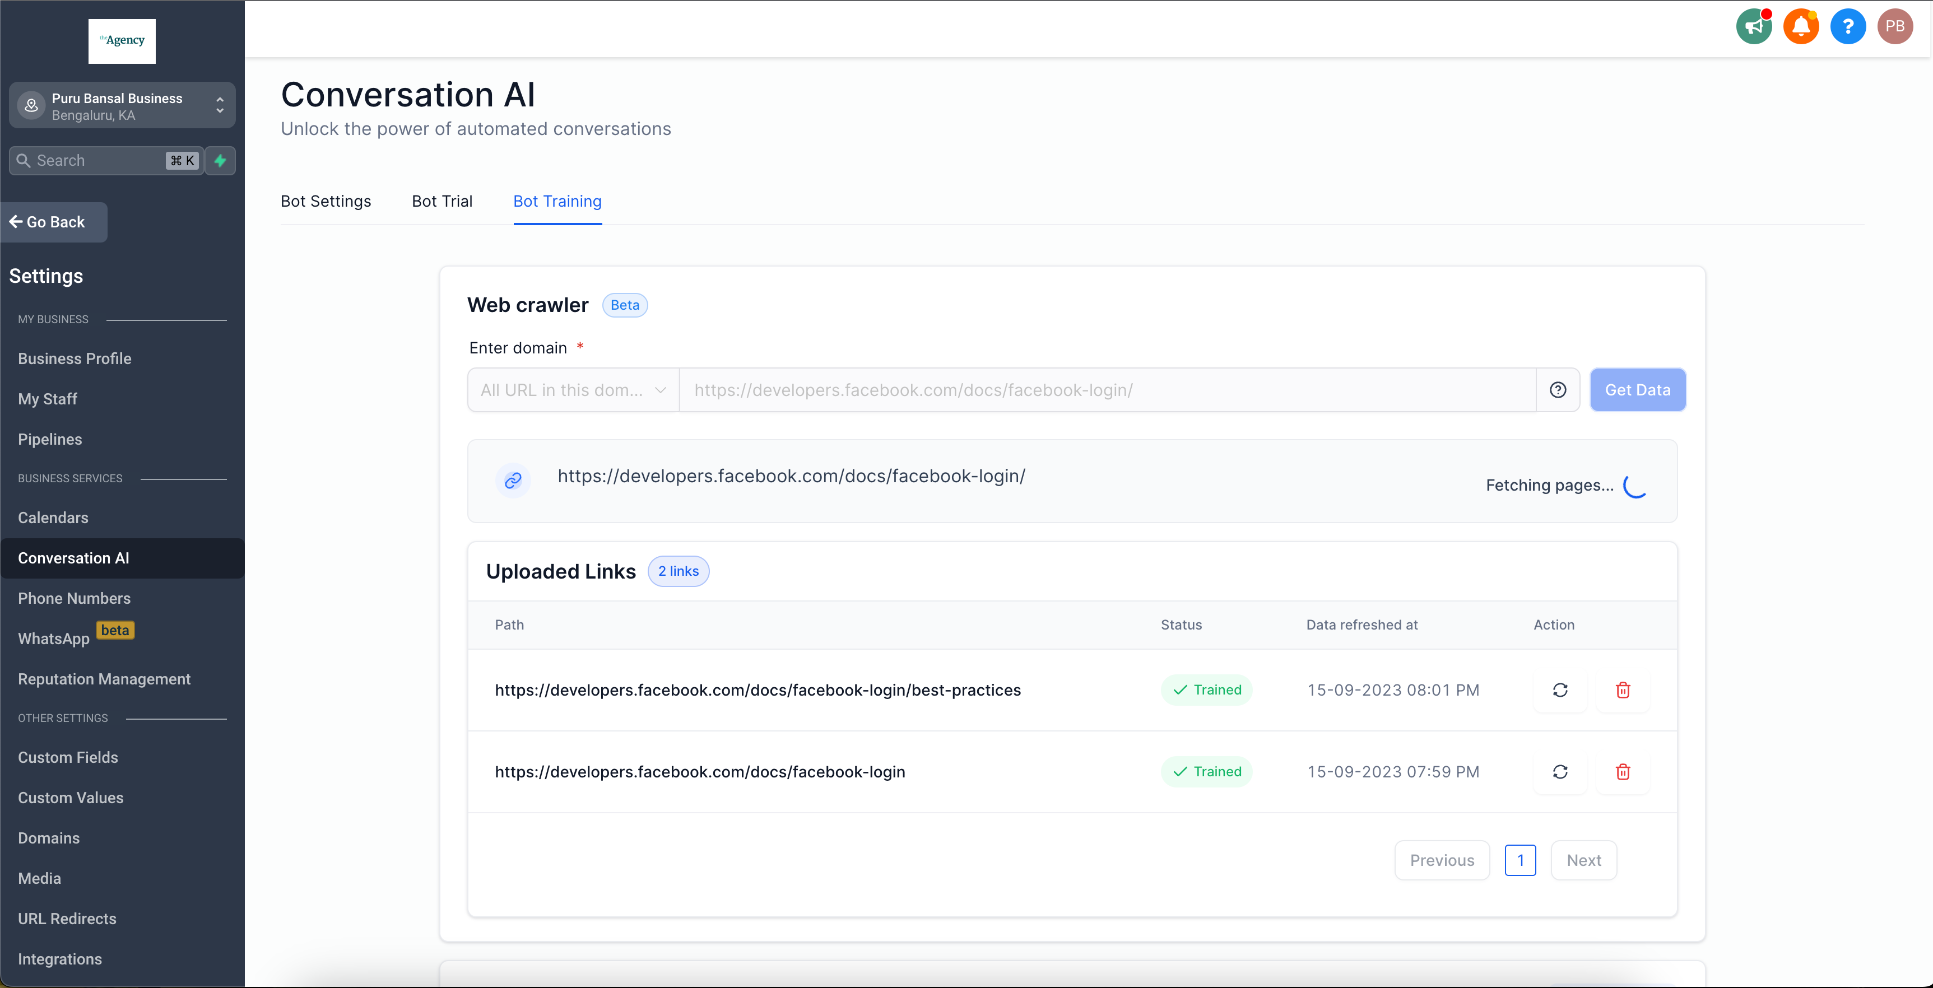Open the notifications bell icon

coord(1801,27)
